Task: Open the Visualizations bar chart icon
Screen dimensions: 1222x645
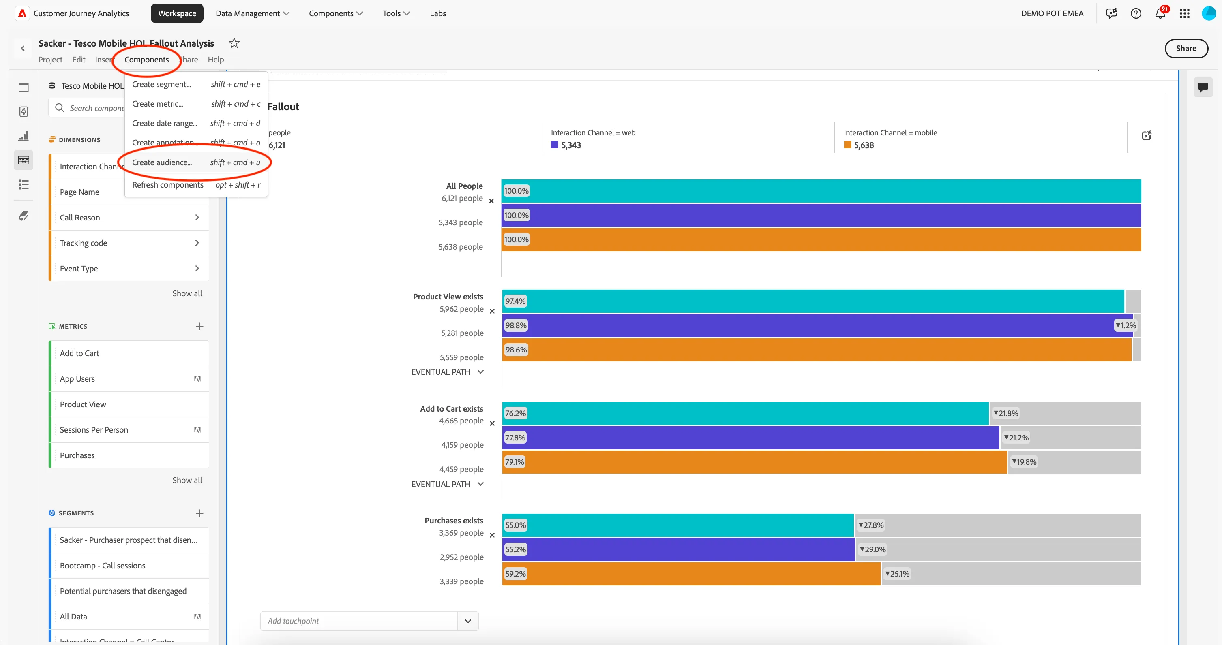Action: (23, 136)
